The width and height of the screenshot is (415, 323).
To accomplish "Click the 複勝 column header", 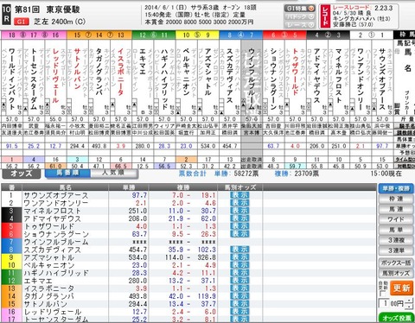I will [x=183, y=187].
